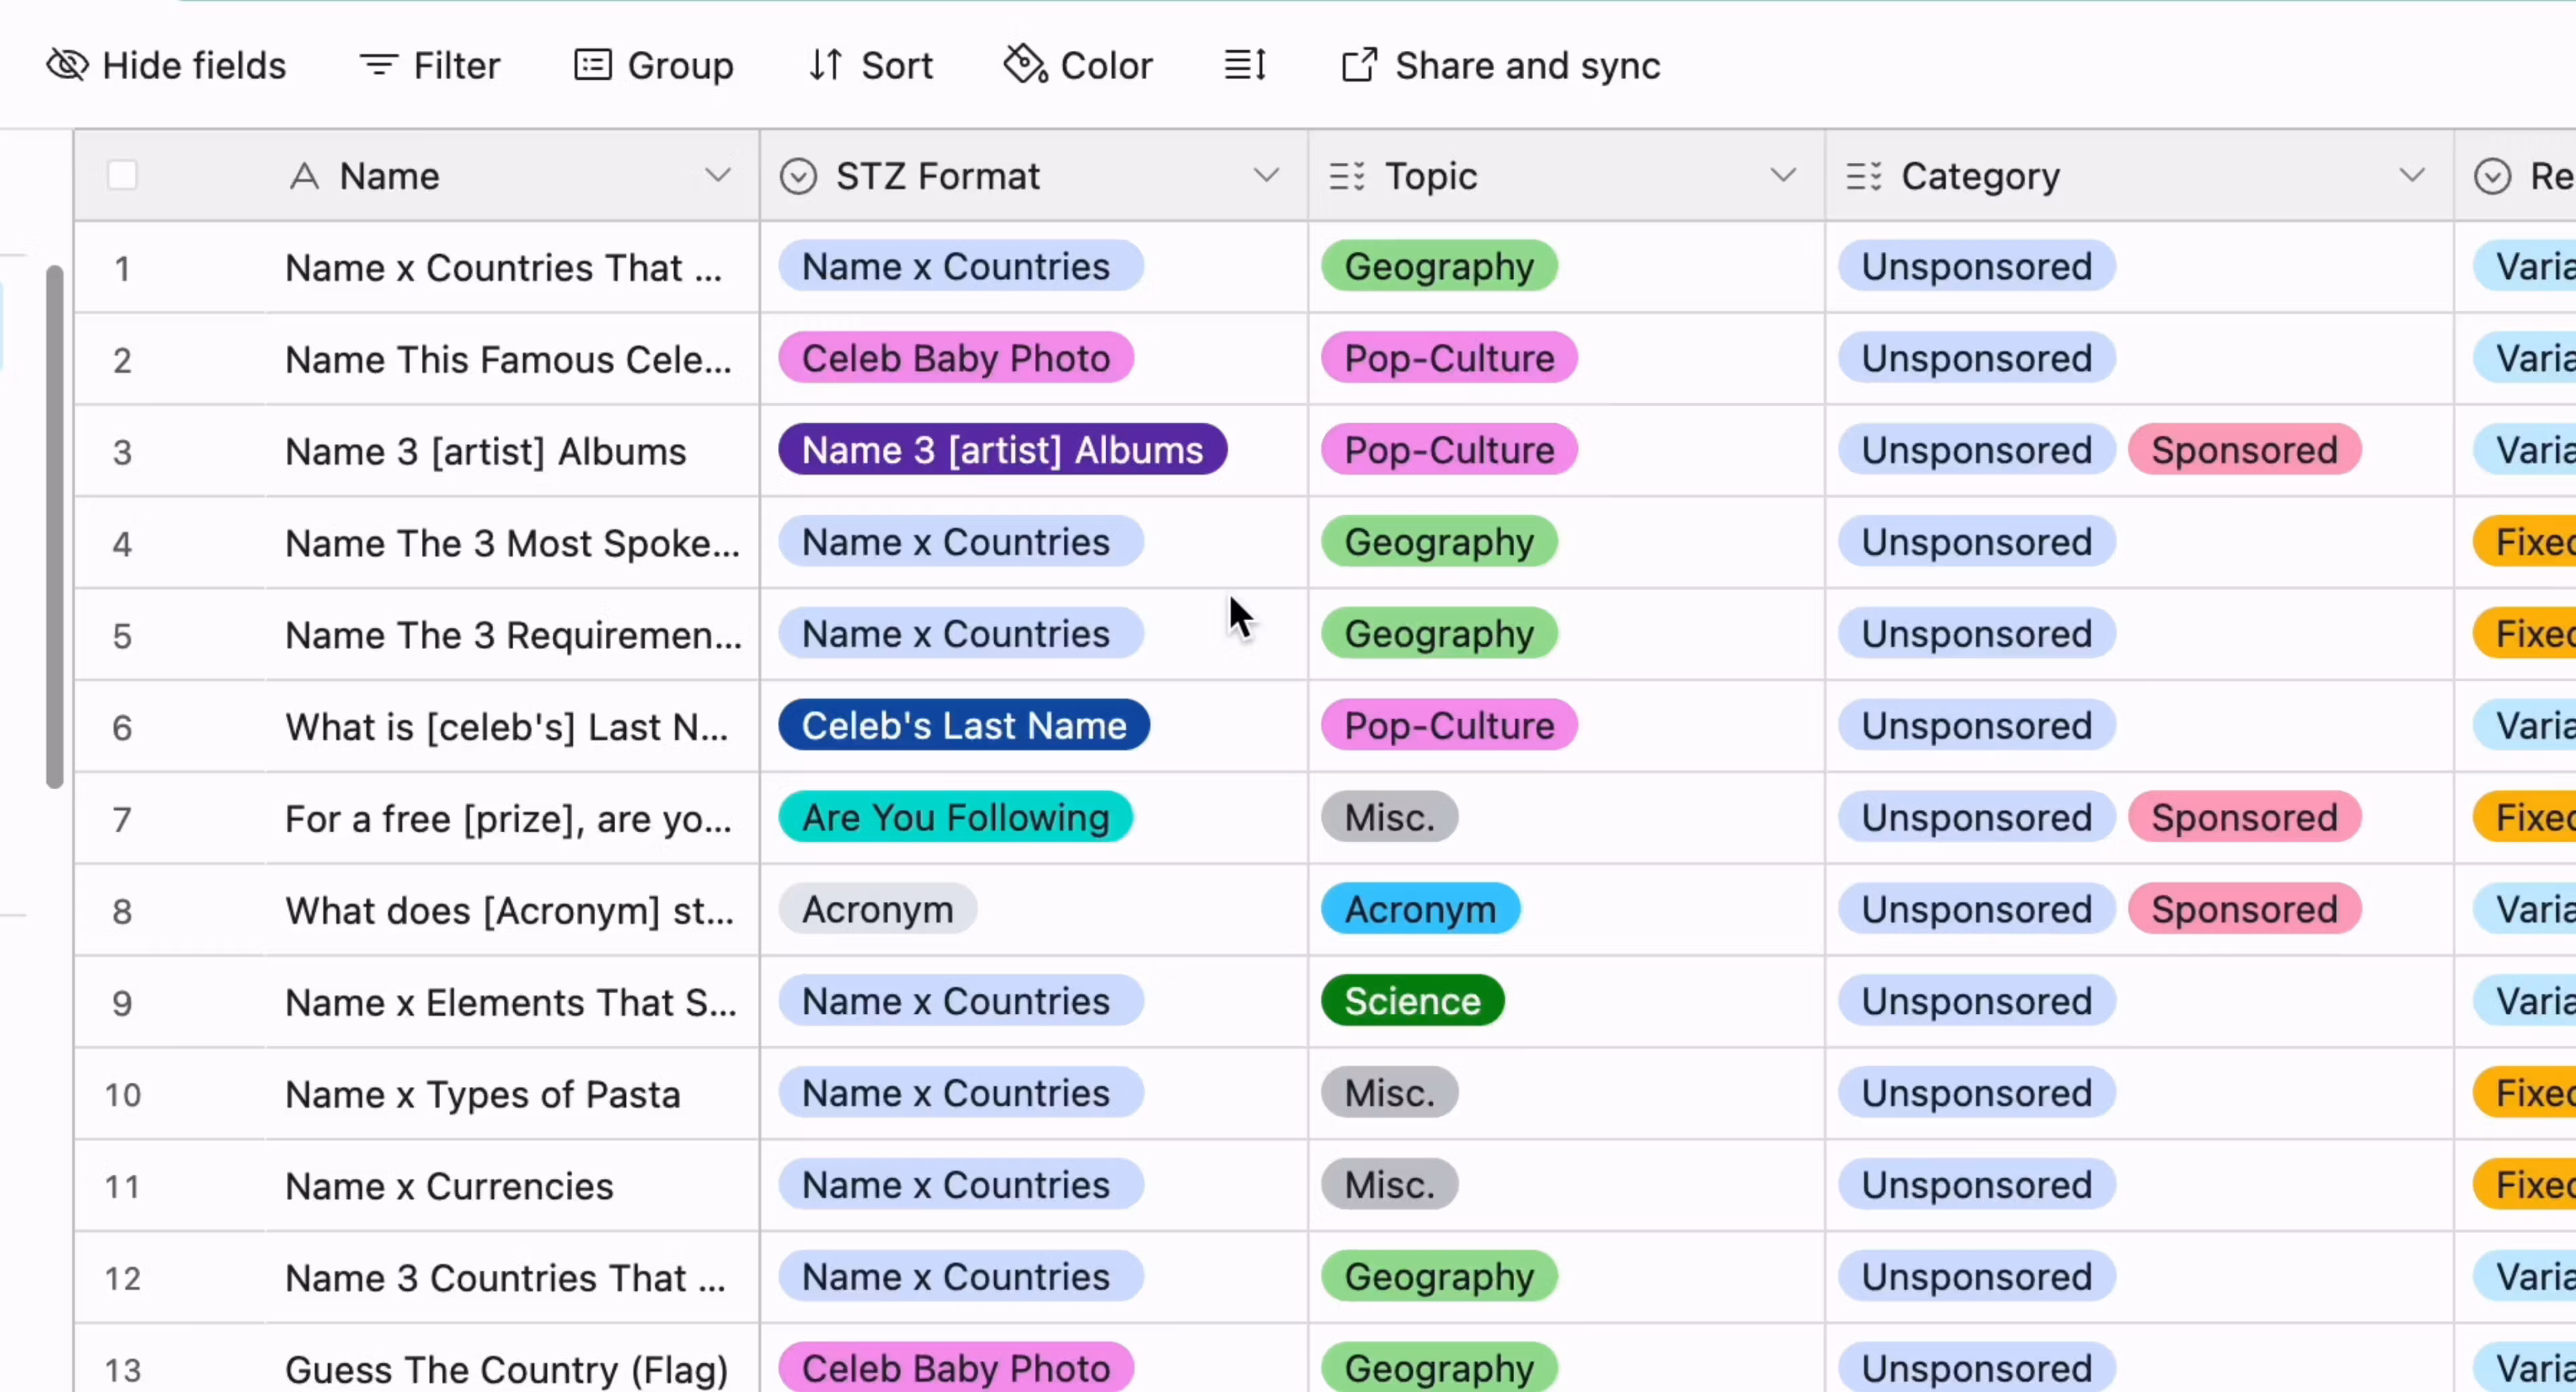Click the multi-select icon beside Topic

pyautogui.click(x=1347, y=175)
